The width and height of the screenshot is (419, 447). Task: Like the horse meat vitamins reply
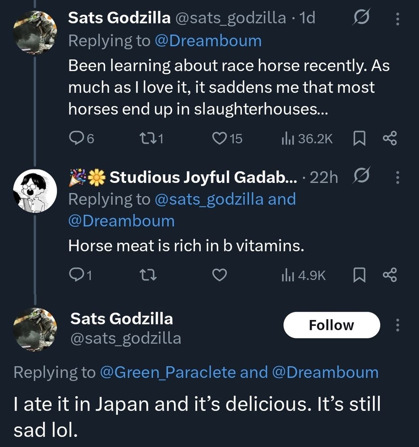[219, 275]
